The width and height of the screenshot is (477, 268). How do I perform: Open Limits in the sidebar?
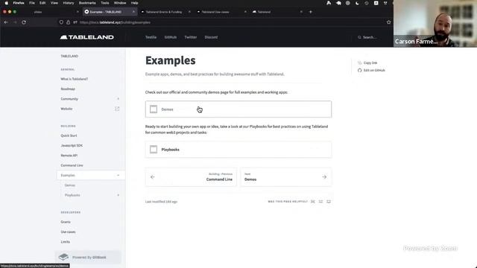65,242
